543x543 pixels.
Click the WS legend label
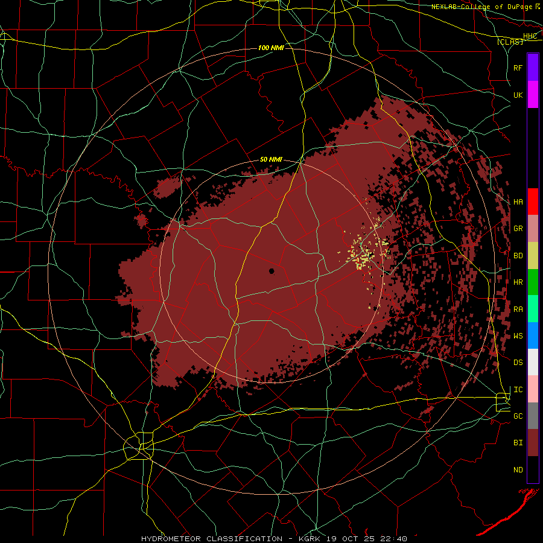(518, 335)
